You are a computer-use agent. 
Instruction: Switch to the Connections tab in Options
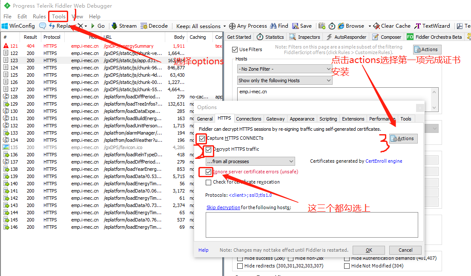(x=248, y=118)
